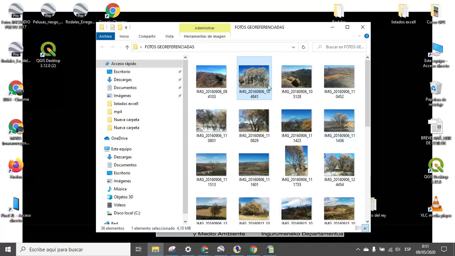Open QGIS Desktop 3.12.0 (2) desktop shortcut
This screenshot has height=256, width=455.
coord(48,55)
